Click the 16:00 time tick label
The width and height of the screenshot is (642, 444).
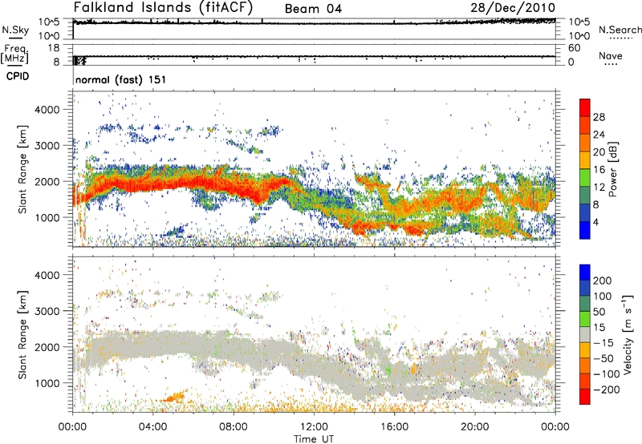pyautogui.click(x=394, y=427)
